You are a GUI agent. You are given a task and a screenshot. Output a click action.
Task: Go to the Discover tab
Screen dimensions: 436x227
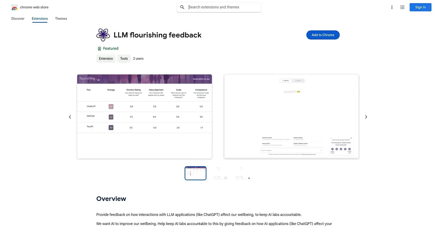[x=18, y=19]
